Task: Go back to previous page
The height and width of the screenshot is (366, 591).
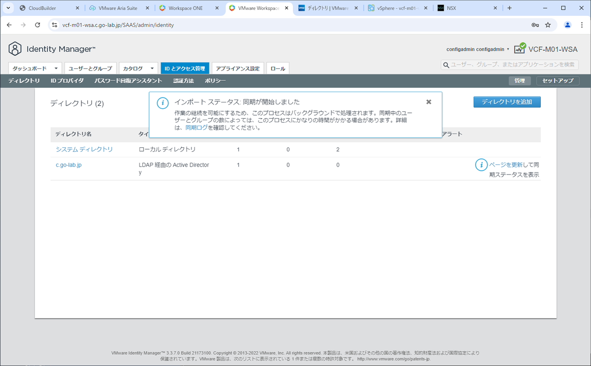Action: (9, 25)
